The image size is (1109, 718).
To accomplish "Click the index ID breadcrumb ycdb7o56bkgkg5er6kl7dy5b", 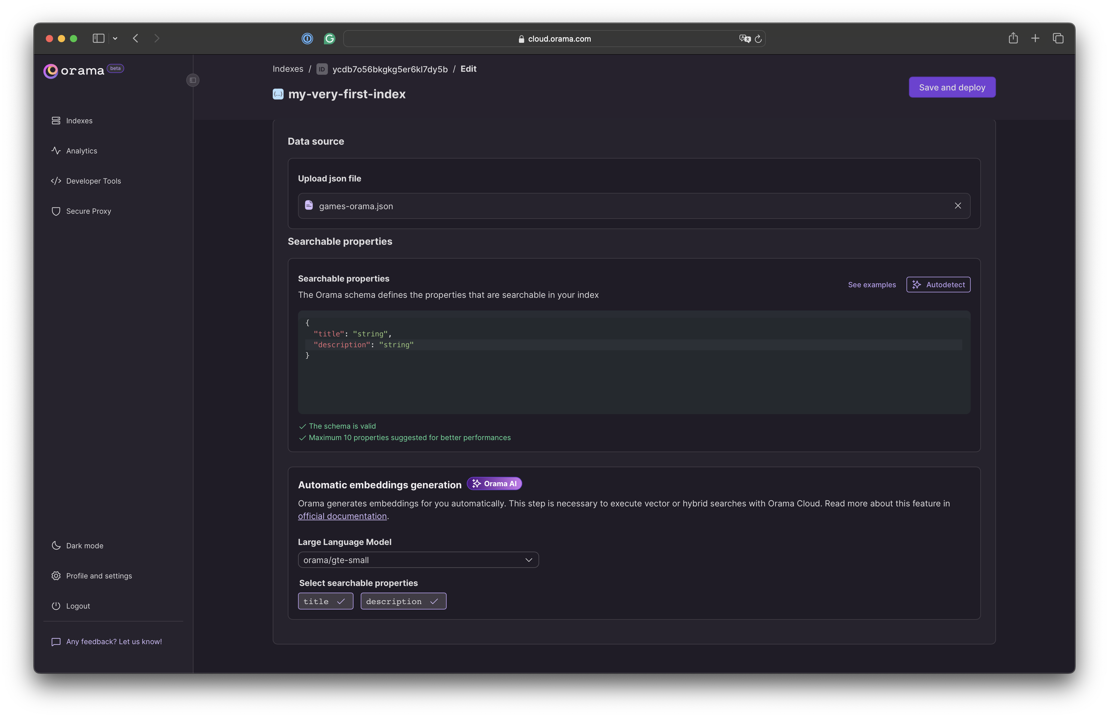I will pyautogui.click(x=390, y=69).
